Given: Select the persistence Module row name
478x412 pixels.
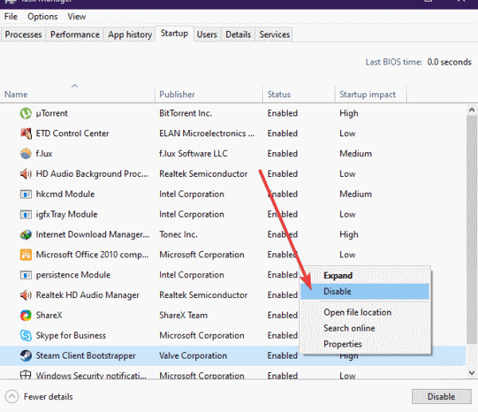Looking at the screenshot, I should 73,275.
